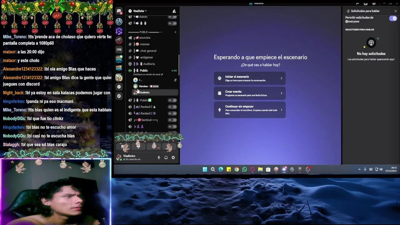Open Sticky Notes from taskbar
This screenshot has width=400, height=225.
tap(229, 169)
